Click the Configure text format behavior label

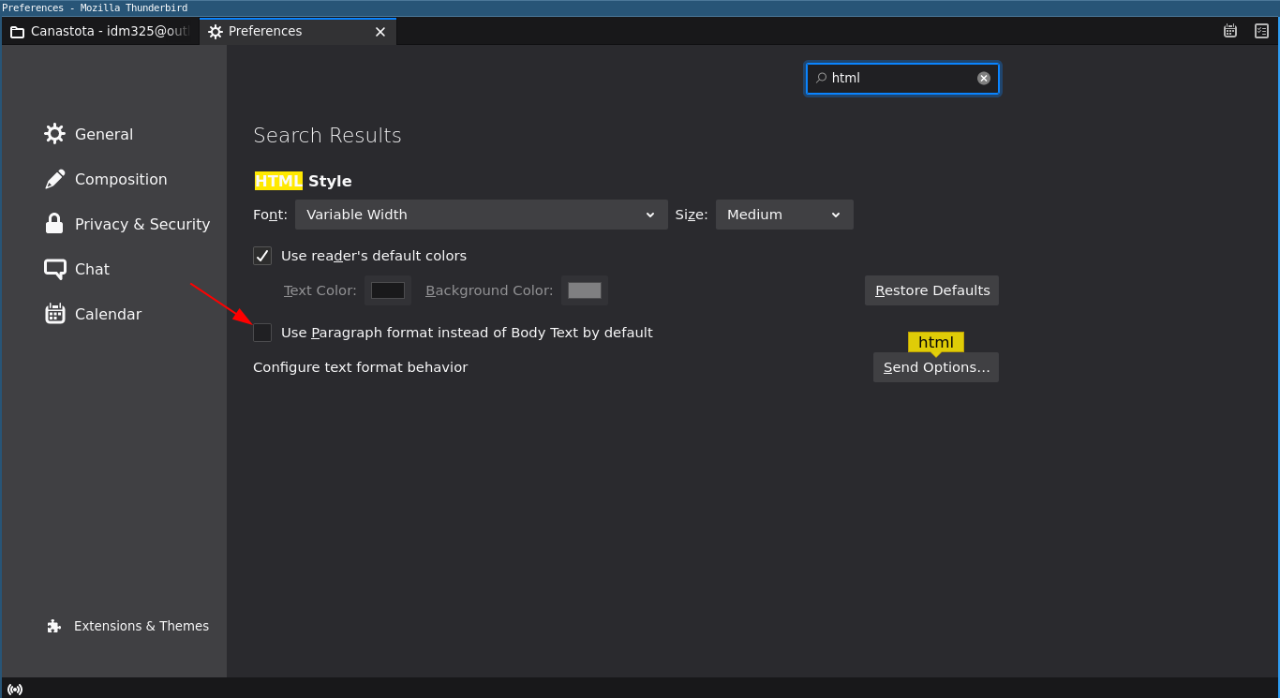tap(360, 367)
